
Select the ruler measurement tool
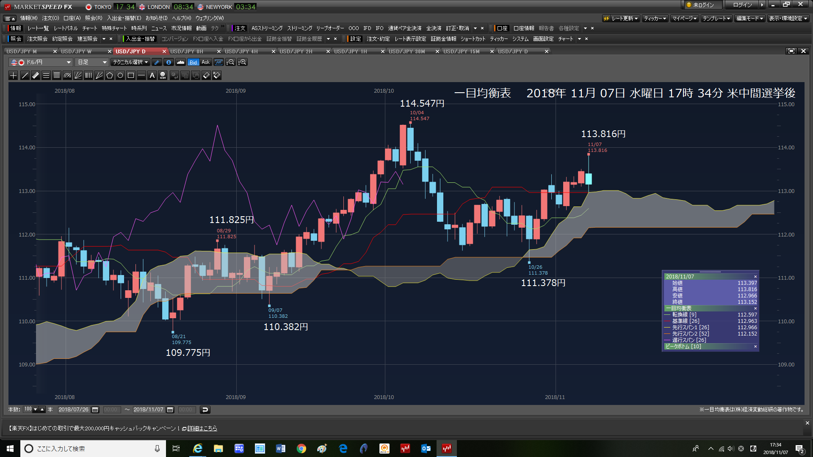pos(36,75)
